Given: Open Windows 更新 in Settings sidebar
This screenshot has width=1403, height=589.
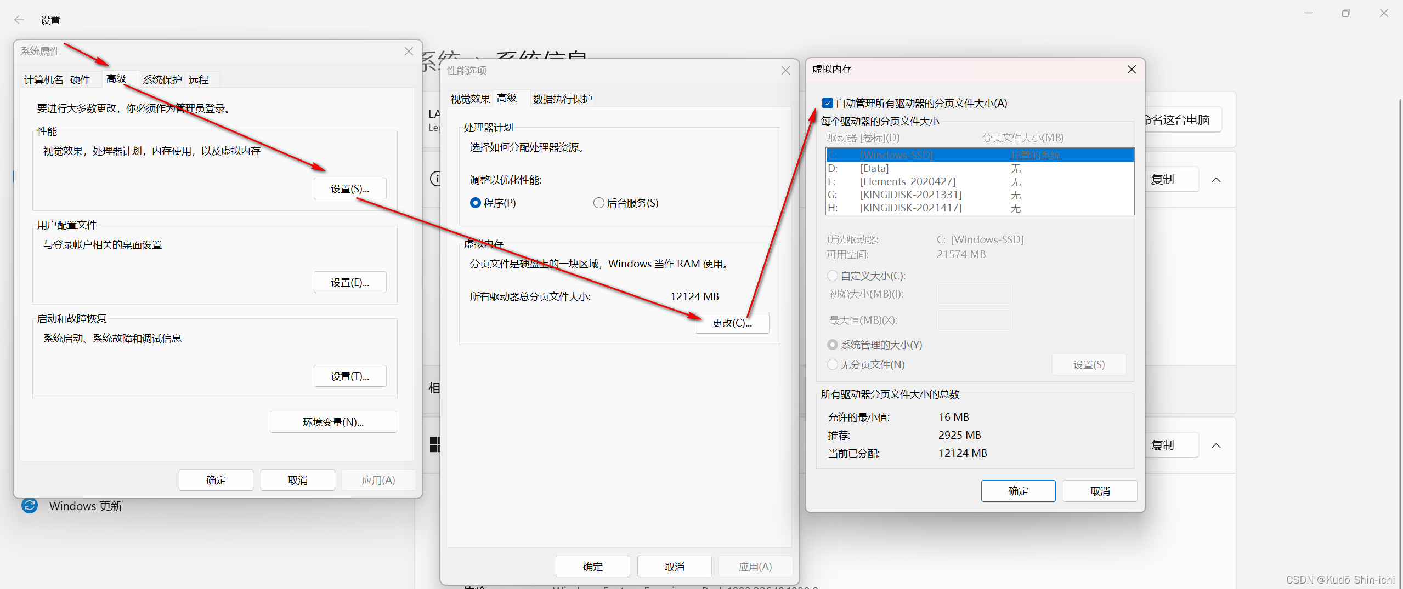Looking at the screenshot, I should (86, 506).
